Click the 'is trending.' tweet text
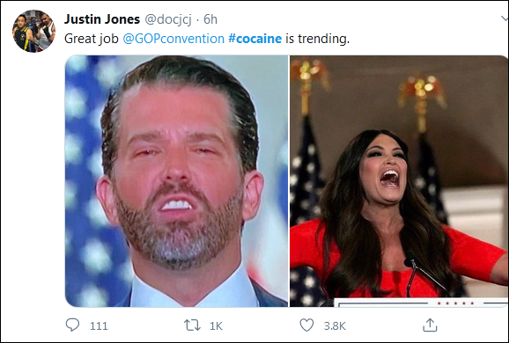Viewport: 509px width, 343px height. (x=318, y=39)
